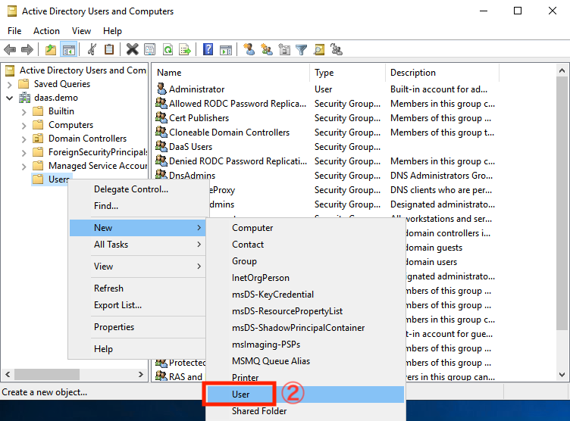Open the File menu
The height and width of the screenshot is (421, 570).
14,31
